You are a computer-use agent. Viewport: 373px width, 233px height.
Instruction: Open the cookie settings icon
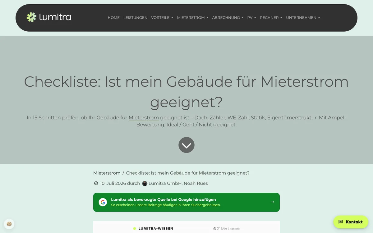click(x=9, y=224)
